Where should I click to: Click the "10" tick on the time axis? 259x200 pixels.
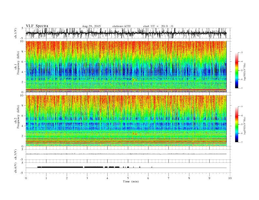pos(230,178)
